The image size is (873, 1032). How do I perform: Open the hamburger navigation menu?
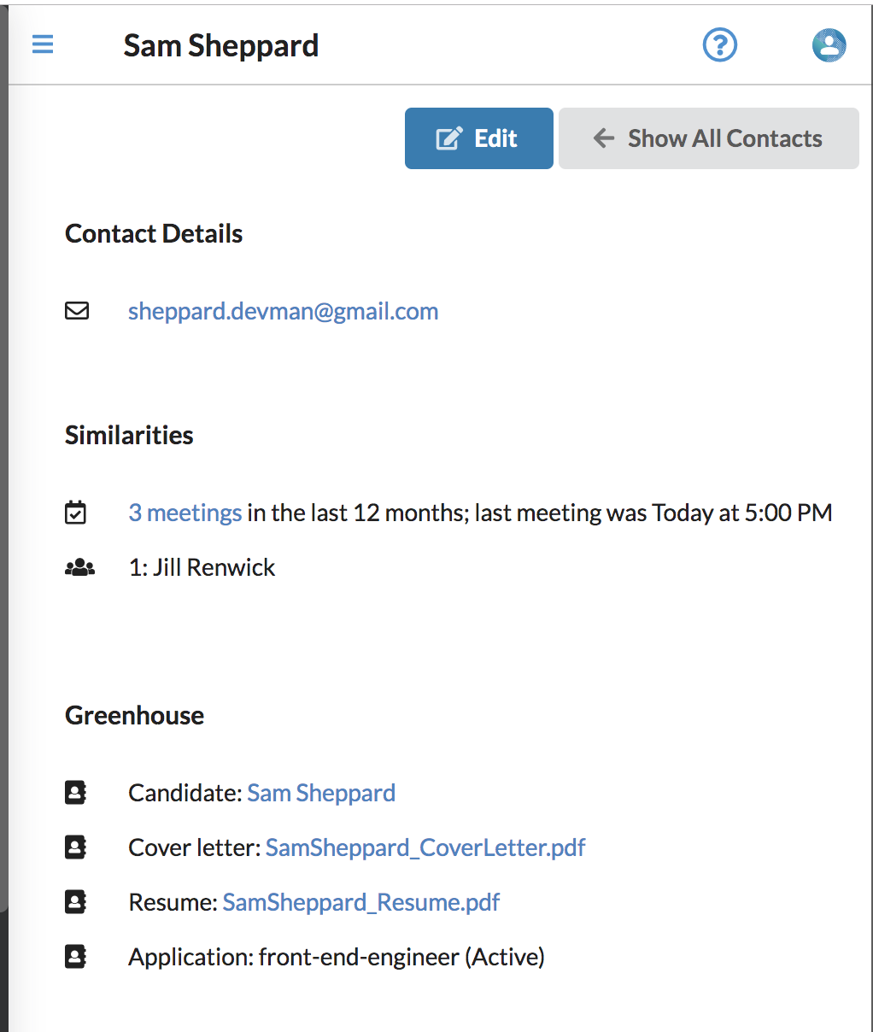(x=43, y=44)
